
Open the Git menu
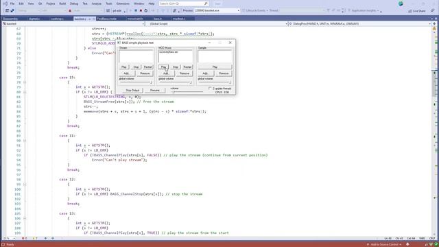click(40, 3)
